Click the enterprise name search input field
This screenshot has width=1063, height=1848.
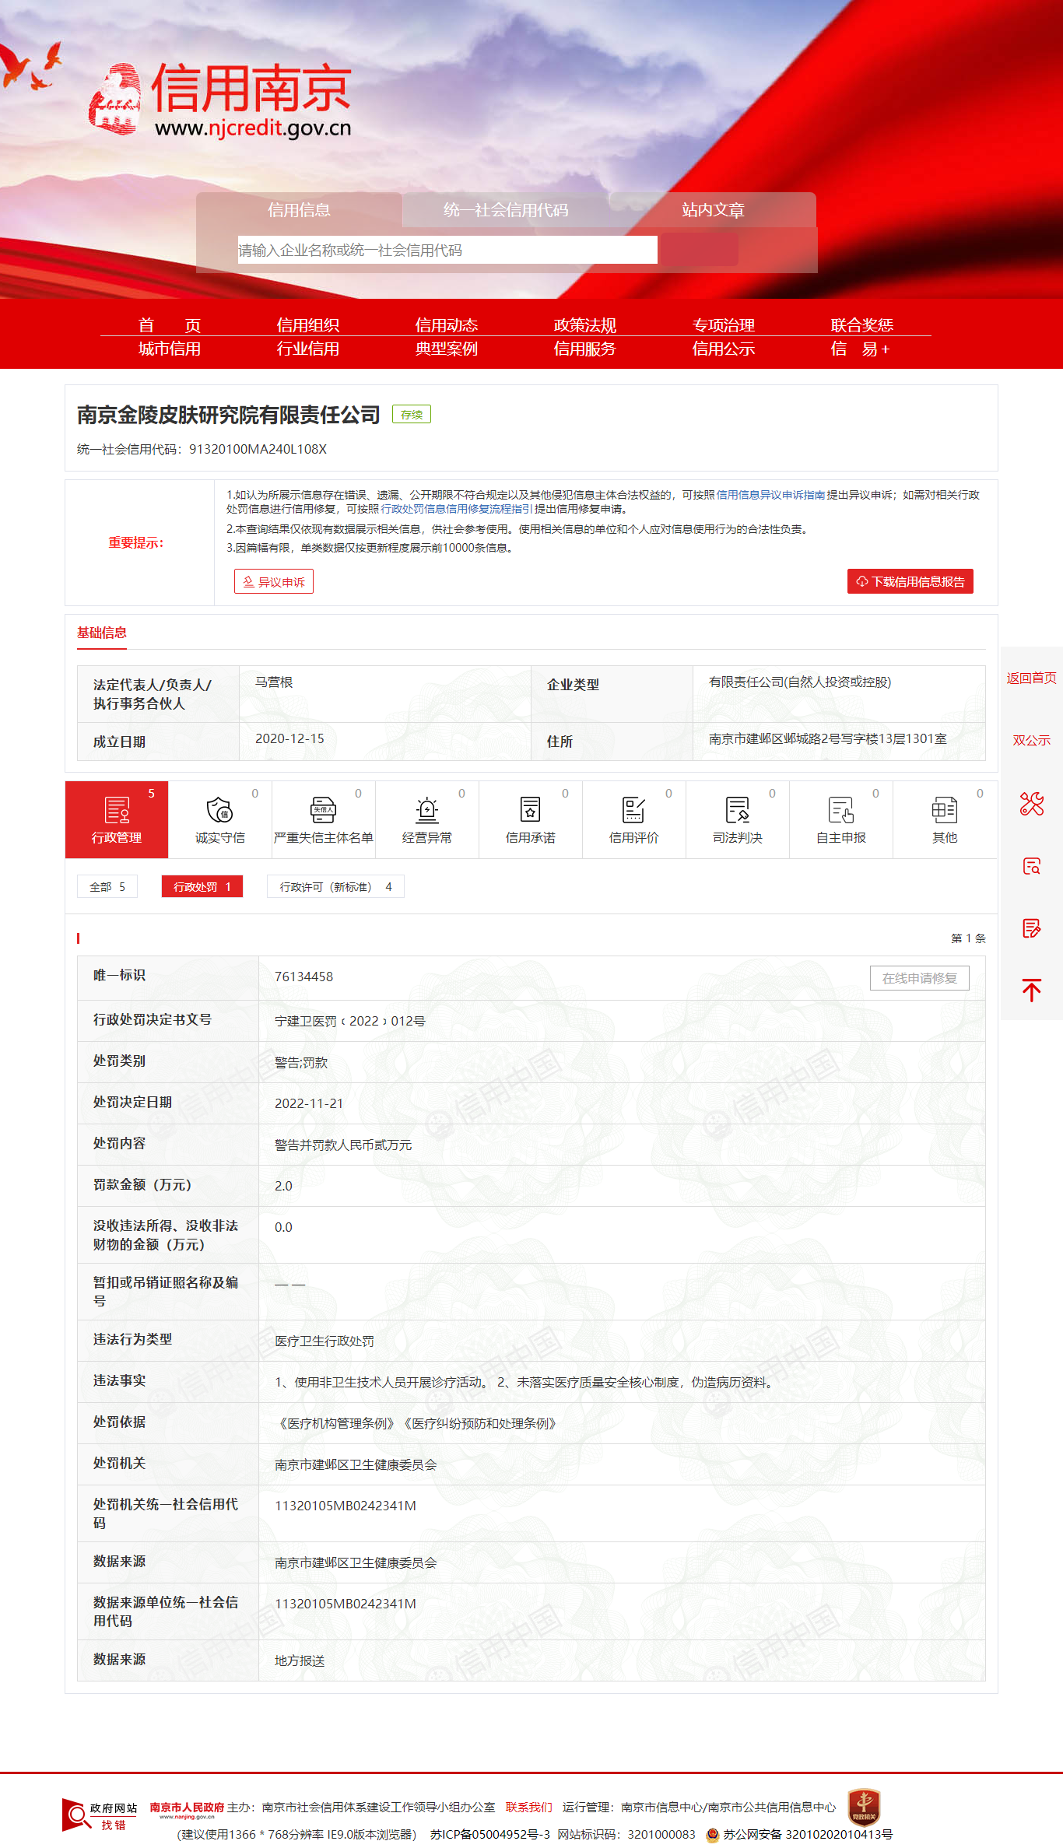point(447,250)
